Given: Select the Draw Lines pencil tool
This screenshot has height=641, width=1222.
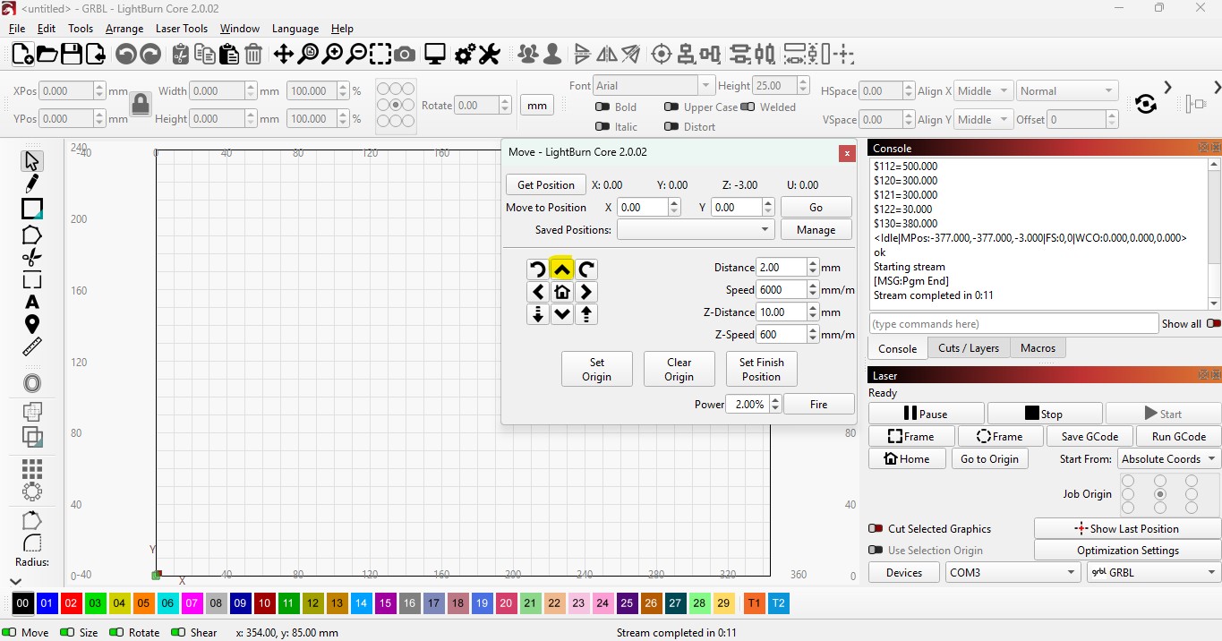Looking at the screenshot, I should (x=31, y=184).
